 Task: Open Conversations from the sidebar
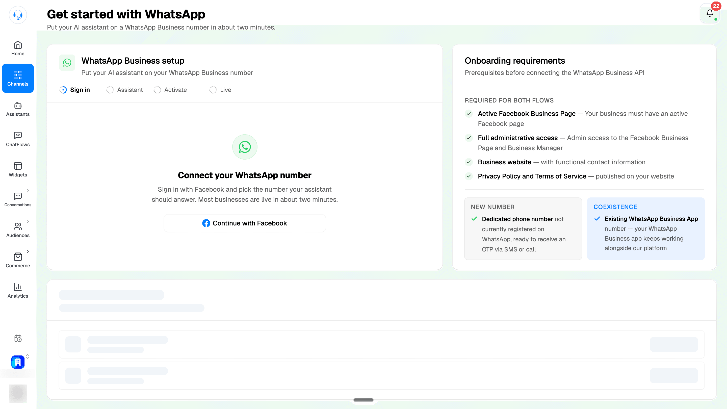click(18, 200)
